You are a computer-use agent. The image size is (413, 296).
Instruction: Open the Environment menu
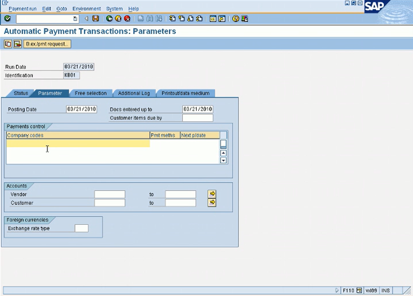[86, 9]
